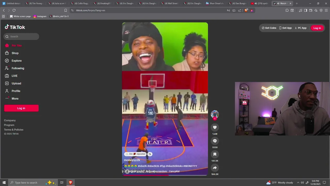This screenshot has height=186, width=330.
Task: Open the Dre reposted badge
Action: [135, 154]
